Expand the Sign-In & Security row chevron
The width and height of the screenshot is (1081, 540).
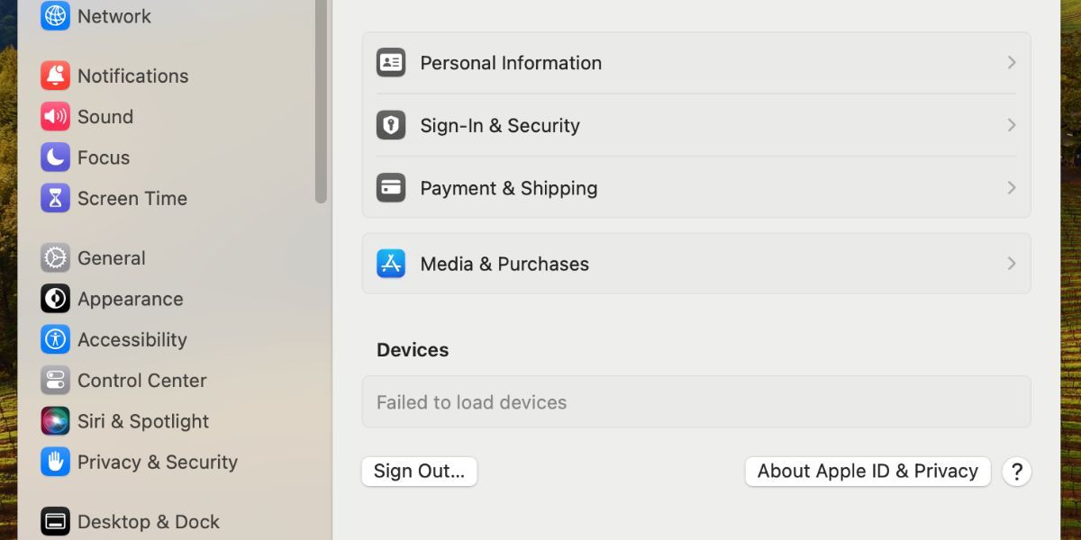click(1011, 125)
